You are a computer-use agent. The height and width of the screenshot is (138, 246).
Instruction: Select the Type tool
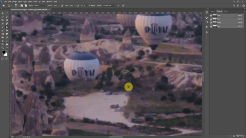[3, 41]
